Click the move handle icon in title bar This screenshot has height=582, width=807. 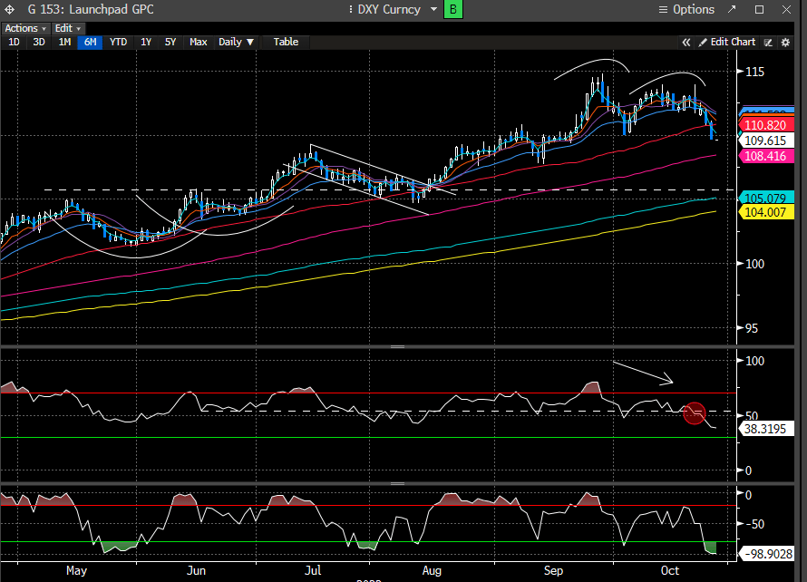pyautogui.click(x=9, y=9)
